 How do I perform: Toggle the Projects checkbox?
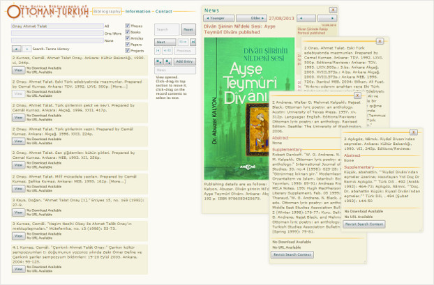(128, 50)
